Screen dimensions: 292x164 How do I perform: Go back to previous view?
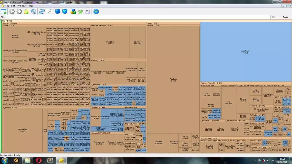pyautogui.click(x=12, y=12)
